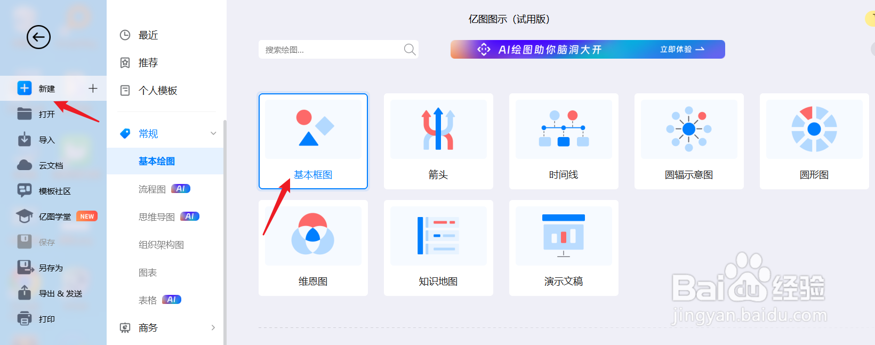The height and width of the screenshot is (345, 875).
Task: Click the AI badge next to 表格
Action: 172,300
